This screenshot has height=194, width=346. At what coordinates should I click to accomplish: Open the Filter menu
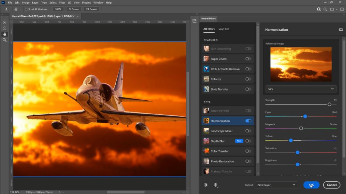(x=62, y=3)
